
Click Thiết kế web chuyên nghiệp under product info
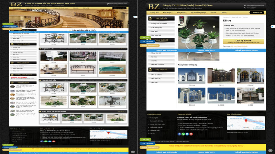pos(246,50)
